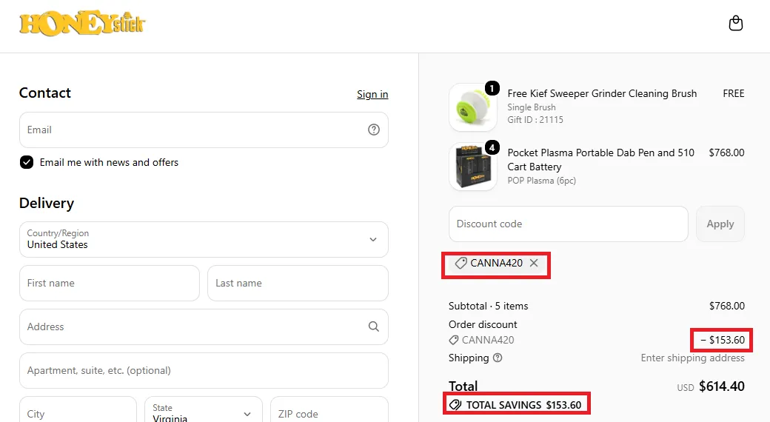Click the address search magnifier icon
770x422 pixels.
[374, 326]
